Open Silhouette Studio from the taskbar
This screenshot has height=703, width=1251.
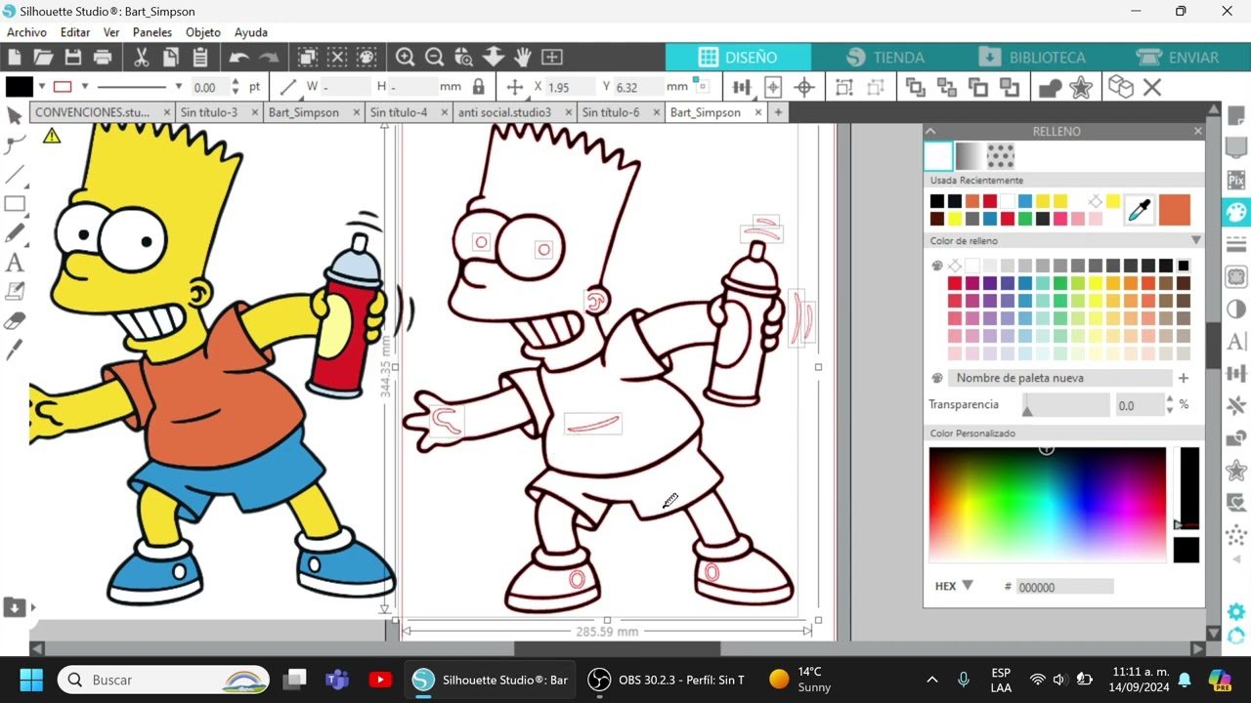(x=491, y=680)
